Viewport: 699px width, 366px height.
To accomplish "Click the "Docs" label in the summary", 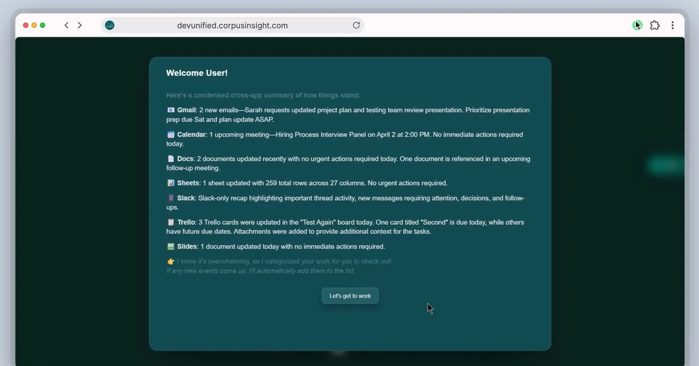I will coord(185,159).
